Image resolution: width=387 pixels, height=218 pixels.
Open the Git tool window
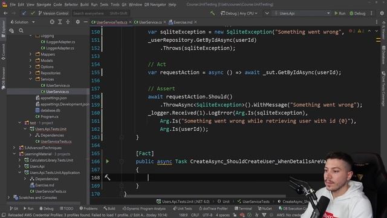point(14,208)
